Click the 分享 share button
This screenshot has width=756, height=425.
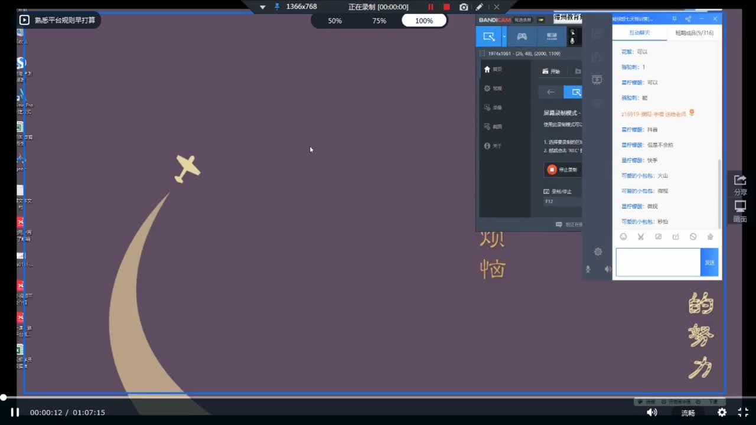(740, 184)
